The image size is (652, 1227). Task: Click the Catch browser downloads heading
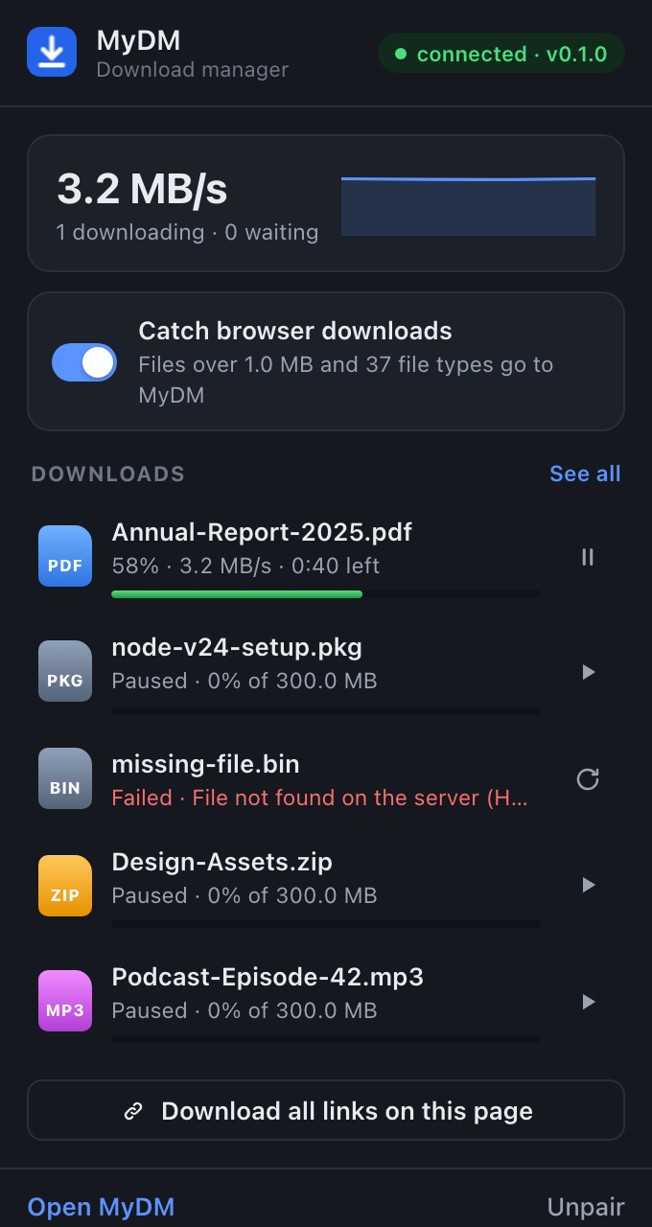click(295, 331)
